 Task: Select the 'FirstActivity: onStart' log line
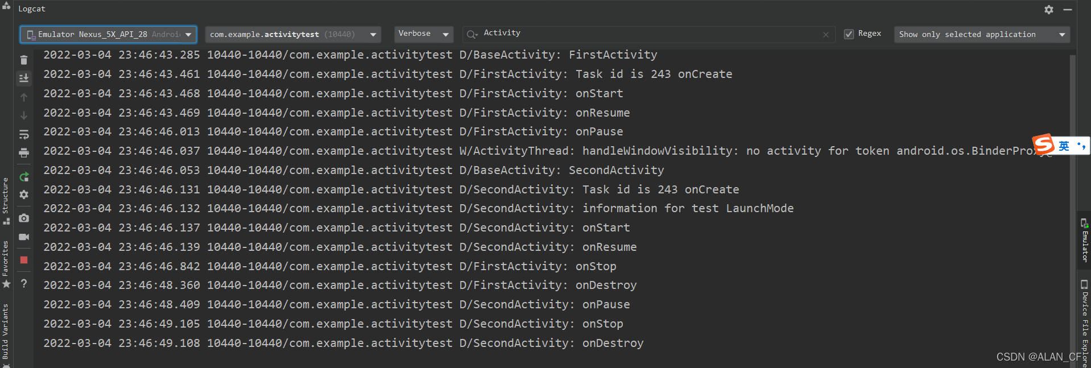point(333,94)
